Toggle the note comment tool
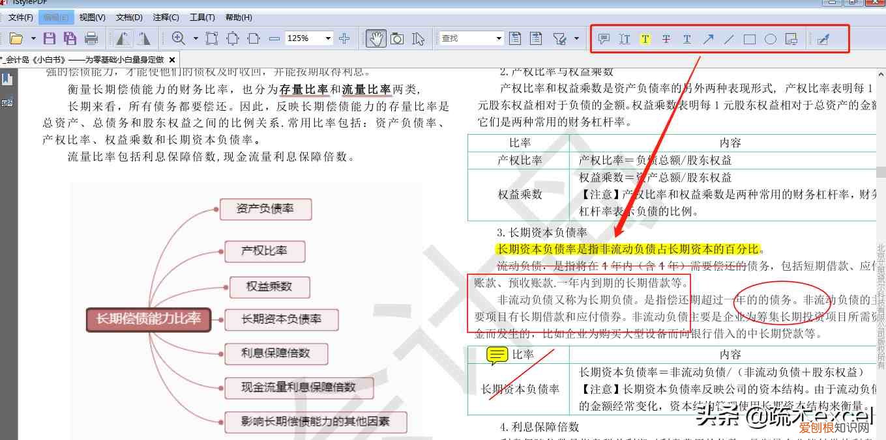 pyautogui.click(x=604, y=39)
